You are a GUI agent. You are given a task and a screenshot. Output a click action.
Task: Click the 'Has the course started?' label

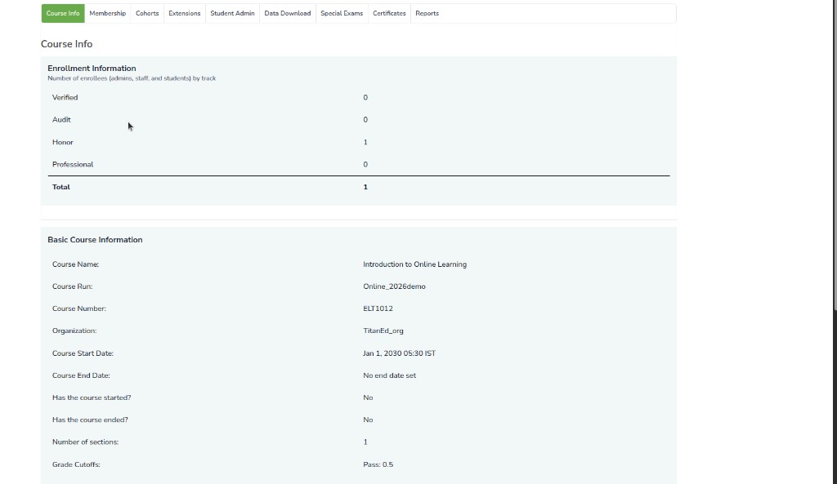(92, 397)
